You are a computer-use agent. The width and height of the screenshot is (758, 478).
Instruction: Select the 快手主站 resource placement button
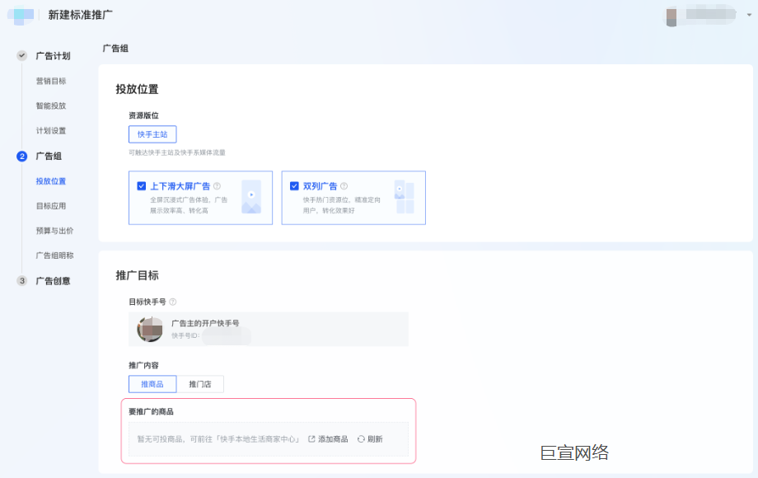click(152, 134)
